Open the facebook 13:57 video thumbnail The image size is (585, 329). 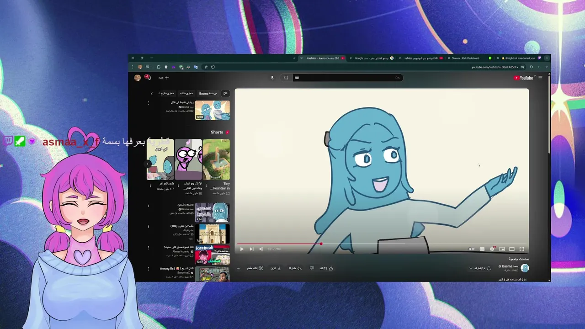[212, 255]
